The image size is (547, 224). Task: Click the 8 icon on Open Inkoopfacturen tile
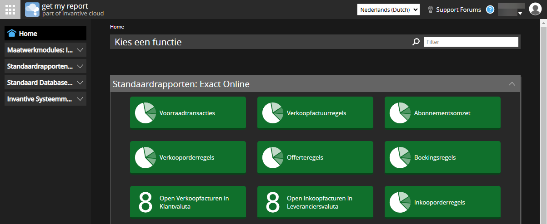point(272,202)
